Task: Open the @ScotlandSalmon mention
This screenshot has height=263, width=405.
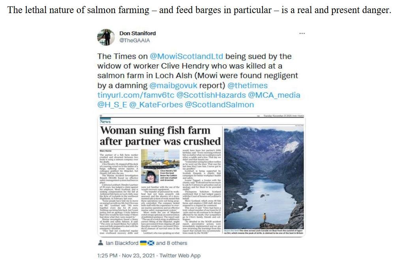Action: [x=219, y=105]
